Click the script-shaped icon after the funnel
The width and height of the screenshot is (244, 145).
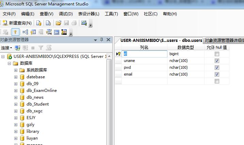[49, 48]
